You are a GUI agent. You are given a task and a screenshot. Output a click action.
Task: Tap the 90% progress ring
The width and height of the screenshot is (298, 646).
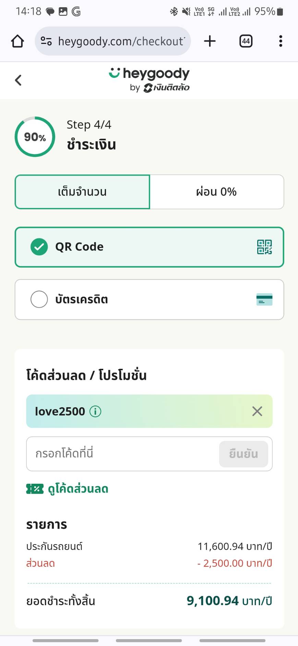pos(35,137)
